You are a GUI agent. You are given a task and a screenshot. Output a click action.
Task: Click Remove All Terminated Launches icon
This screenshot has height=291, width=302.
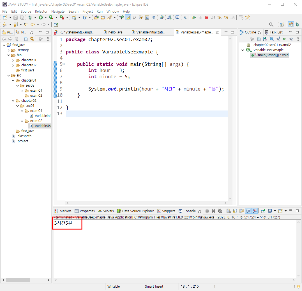click(220, 211)
